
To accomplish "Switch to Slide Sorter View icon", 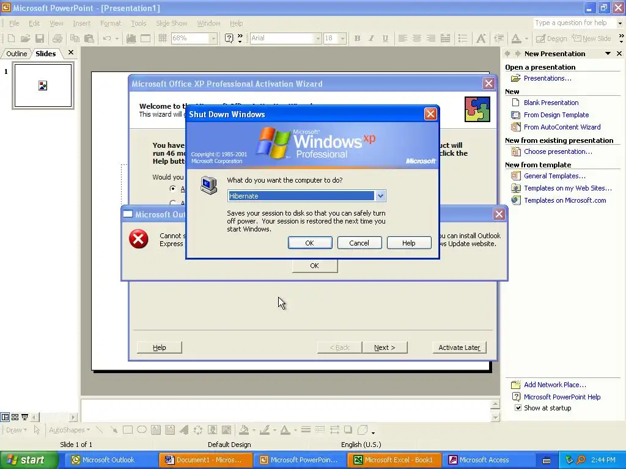I will coord(15,417).
